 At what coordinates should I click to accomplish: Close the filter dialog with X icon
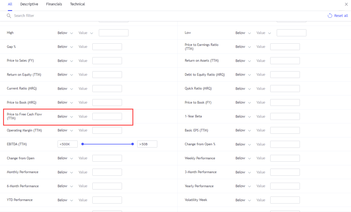(x=346, y=4)
